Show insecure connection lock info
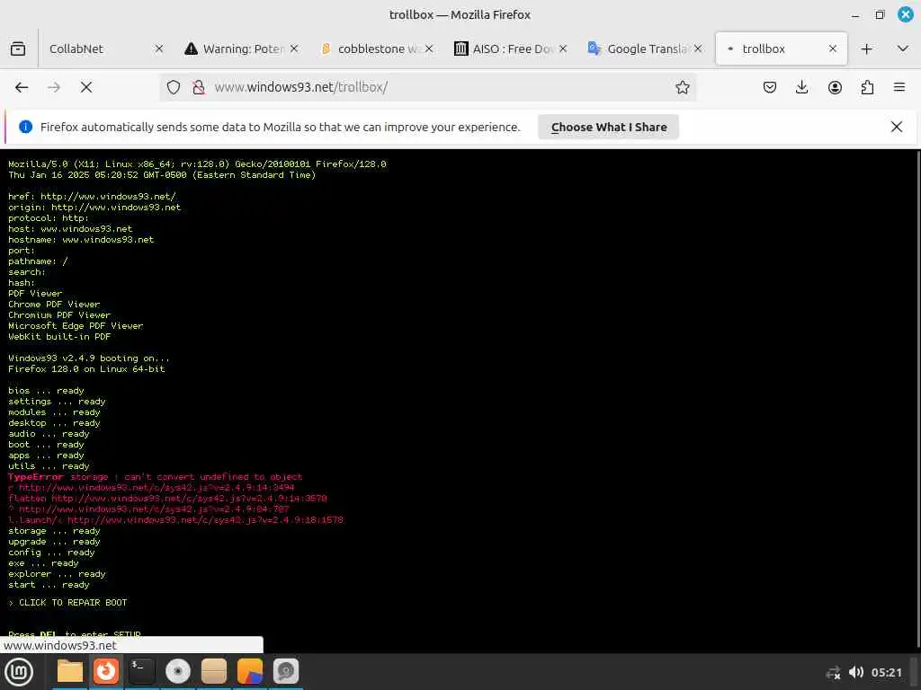The width and height of the screenshot is (921, 690). pyautogui.click(x=199, y=87)
